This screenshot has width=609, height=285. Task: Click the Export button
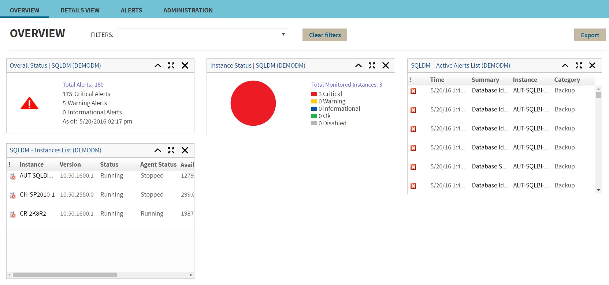pyautogui.click(x=590, y=35)
